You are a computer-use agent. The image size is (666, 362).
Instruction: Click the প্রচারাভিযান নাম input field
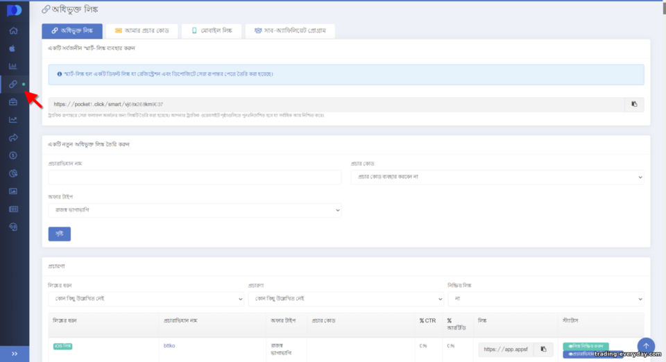click(195, 177)
